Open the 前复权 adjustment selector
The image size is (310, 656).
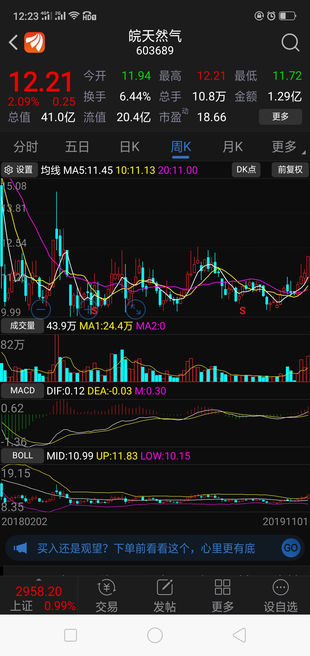pyautogui.click(x=290, y=170)
